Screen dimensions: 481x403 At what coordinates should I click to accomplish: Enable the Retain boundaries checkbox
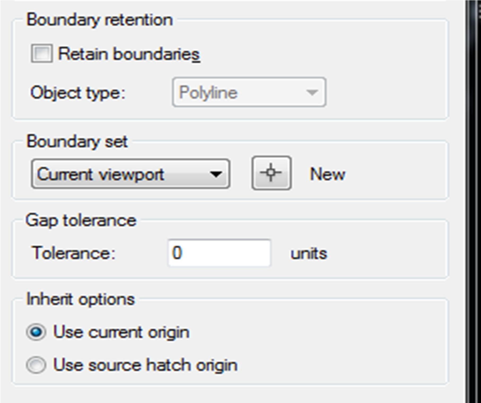click(x=41, y=53)
